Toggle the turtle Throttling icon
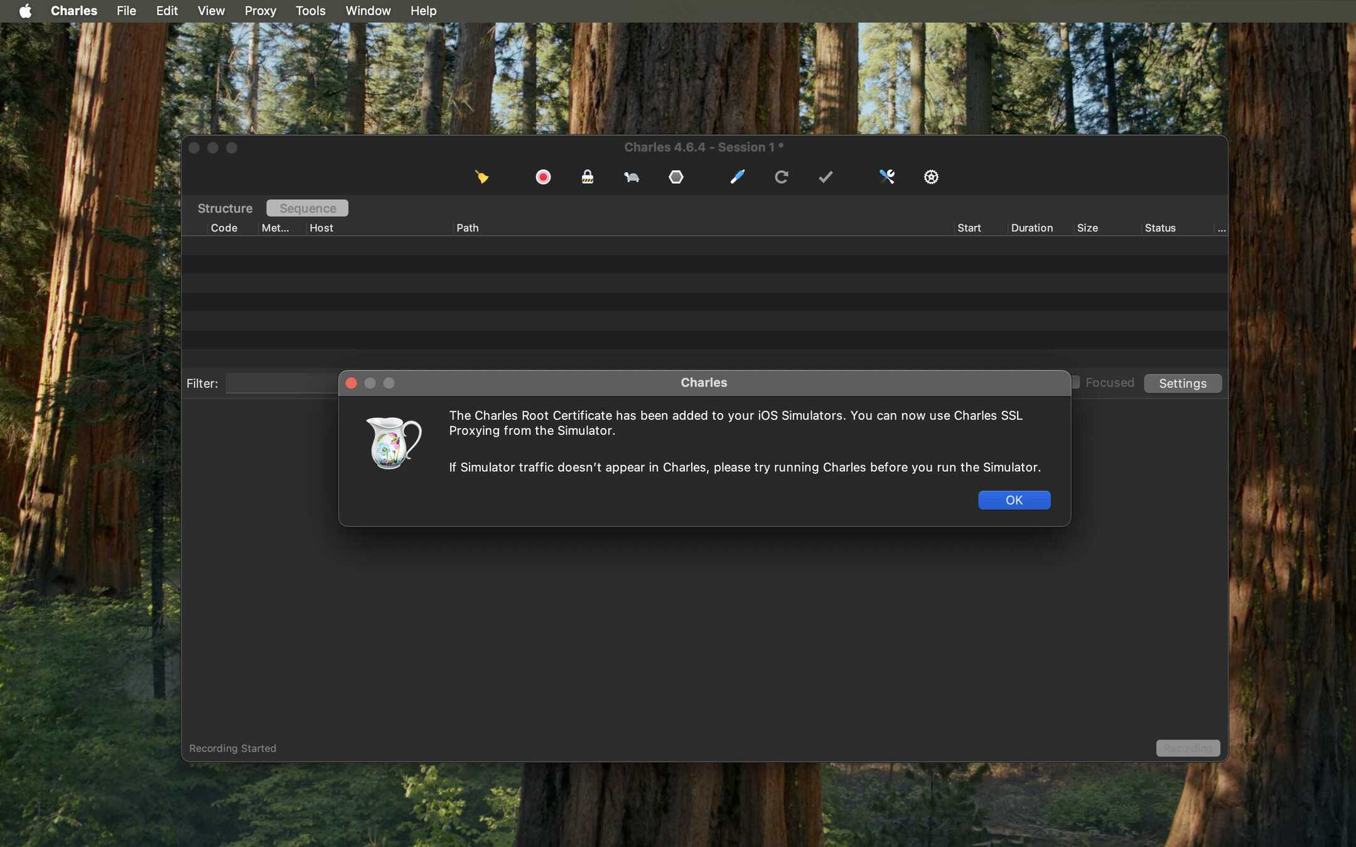This screenshot has width=1356, height=847. 632,177
